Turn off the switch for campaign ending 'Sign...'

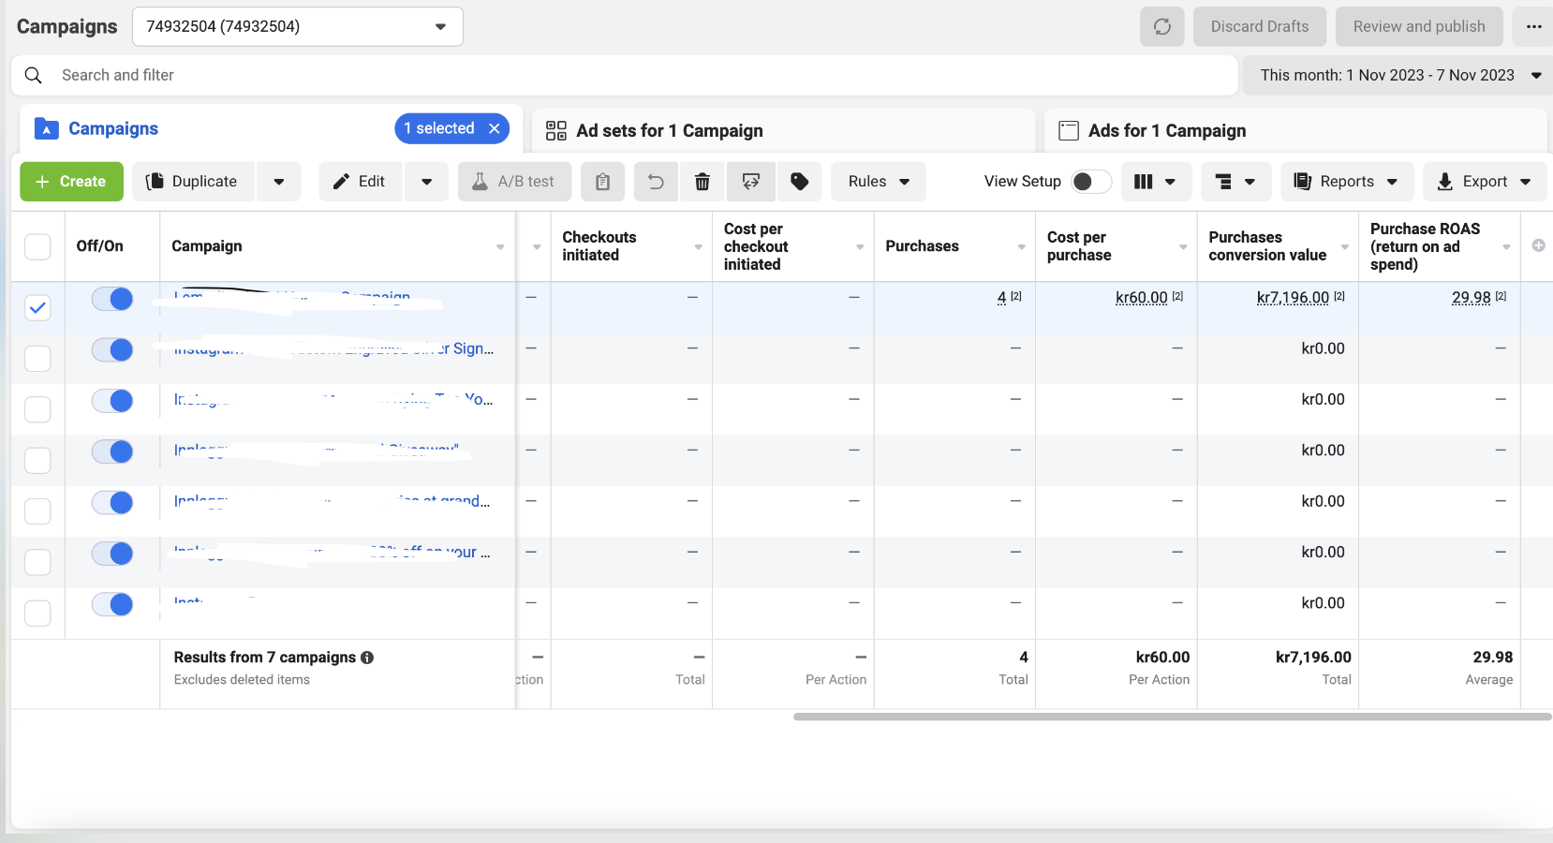pyautogui.click(x=112, y=349)
